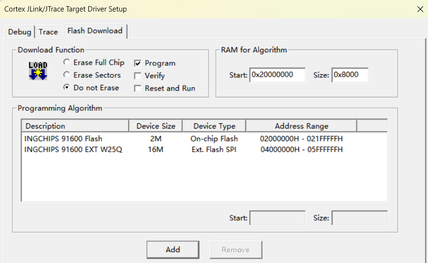Click address range 04000000H - 05FFFFFFH
The width and height of the screenshot is (428, 263).
tap(301, 150)
